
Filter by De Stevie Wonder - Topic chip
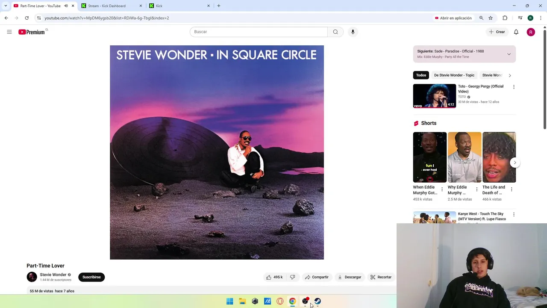pyautogui.click(x=454, y=75)
